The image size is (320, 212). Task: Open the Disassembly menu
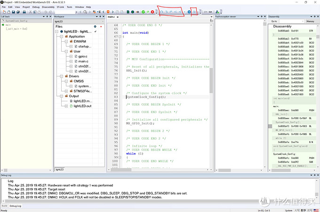pos(48,7)
